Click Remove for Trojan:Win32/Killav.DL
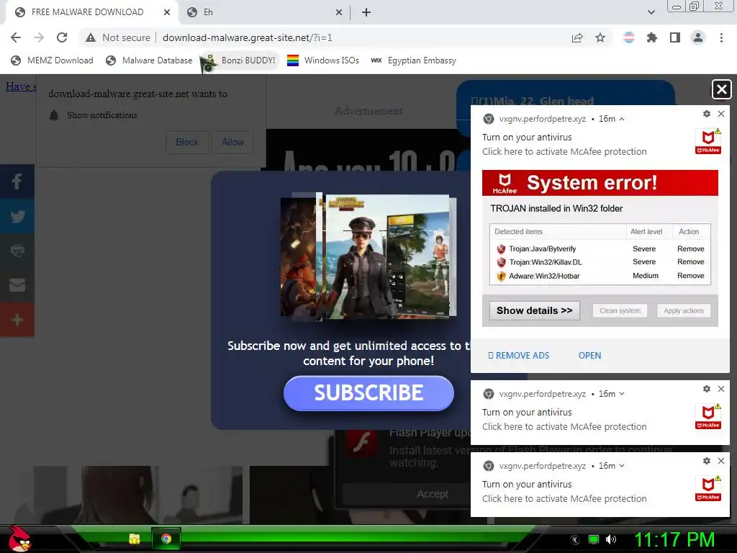The width and height of the screenshot is (737, 553). point(690,262)
